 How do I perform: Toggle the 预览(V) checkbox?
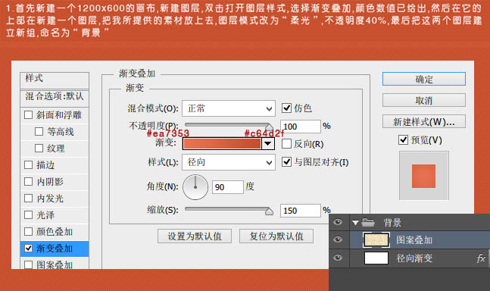(x=403, y=139)
